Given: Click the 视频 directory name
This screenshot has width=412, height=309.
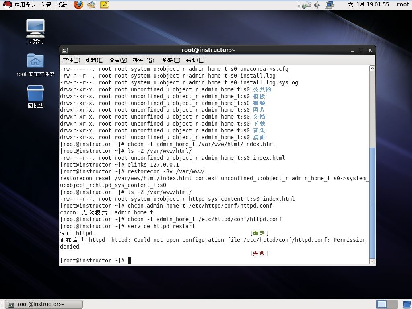Looking at the screenshot, I should pos(259,103).
